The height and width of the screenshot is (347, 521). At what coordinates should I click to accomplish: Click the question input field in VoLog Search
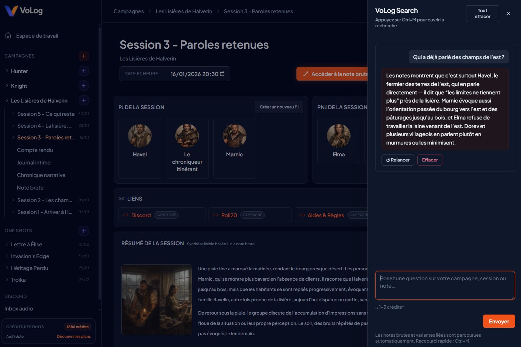coord(445,285)
